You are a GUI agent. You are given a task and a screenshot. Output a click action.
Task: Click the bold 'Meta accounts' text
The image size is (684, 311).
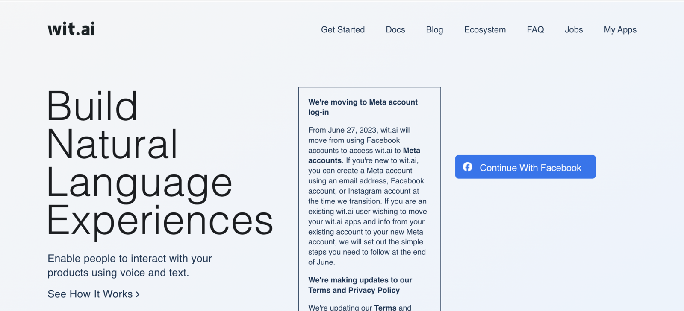click(x=364, y=155)
